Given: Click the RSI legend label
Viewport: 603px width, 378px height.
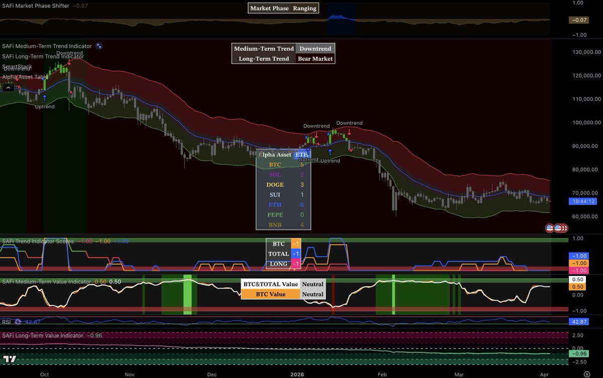Looking at the screenshot, I should pyautogui.click(x=7, y=322).
